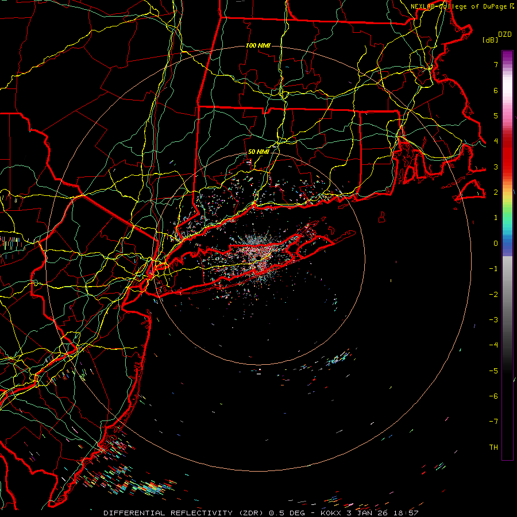This screenshot has width=517, height=517.
Task: Click the color scale value -6
Action: (x=493, y=396)
